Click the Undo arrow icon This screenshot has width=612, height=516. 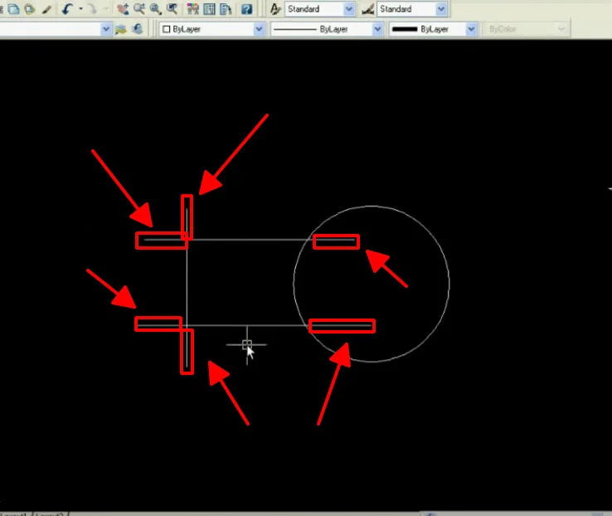[67, 8]
